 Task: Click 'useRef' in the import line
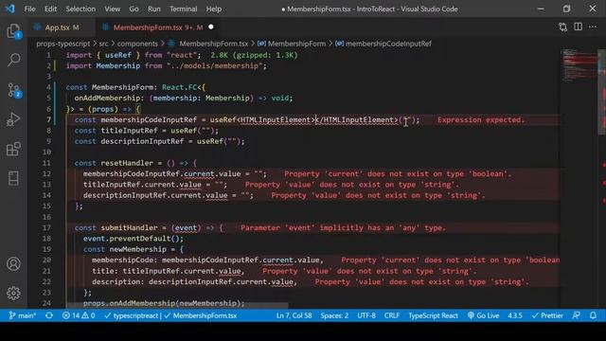point(117,55)
